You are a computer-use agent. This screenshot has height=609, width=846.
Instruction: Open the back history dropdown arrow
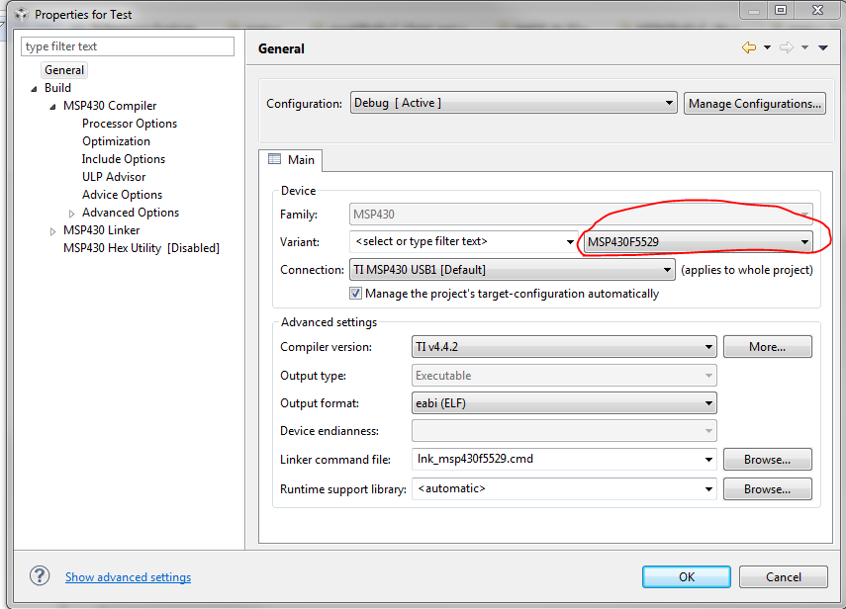tap(767, 47)
